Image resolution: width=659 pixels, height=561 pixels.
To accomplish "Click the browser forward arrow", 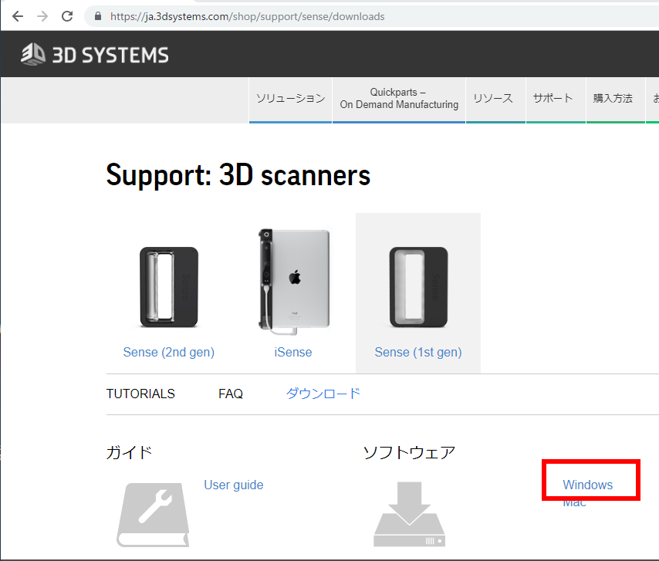I will (x=42, y=16).
